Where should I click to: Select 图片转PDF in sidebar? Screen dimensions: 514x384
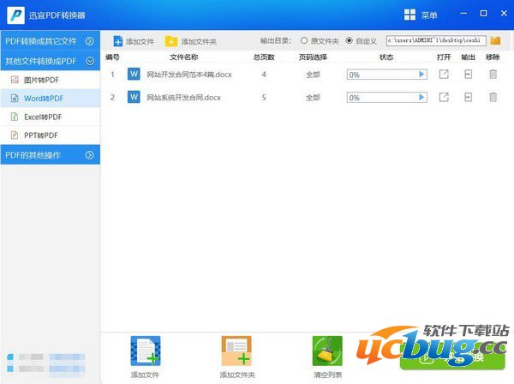[51, 80]
